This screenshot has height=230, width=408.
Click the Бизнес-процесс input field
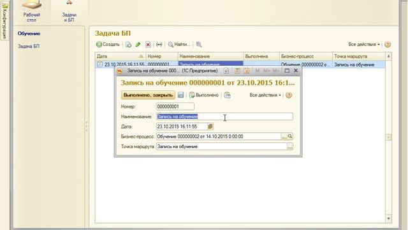point(218,137)
